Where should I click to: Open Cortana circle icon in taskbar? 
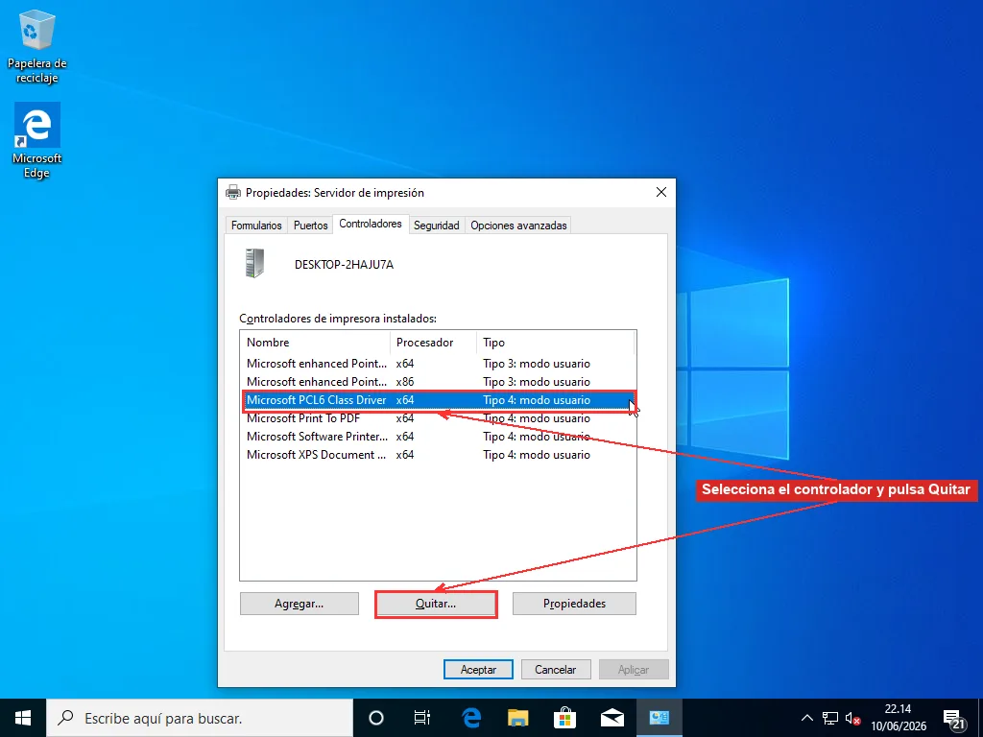pos(376,718)
